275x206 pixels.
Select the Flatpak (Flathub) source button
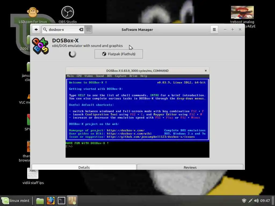point(119,54)
